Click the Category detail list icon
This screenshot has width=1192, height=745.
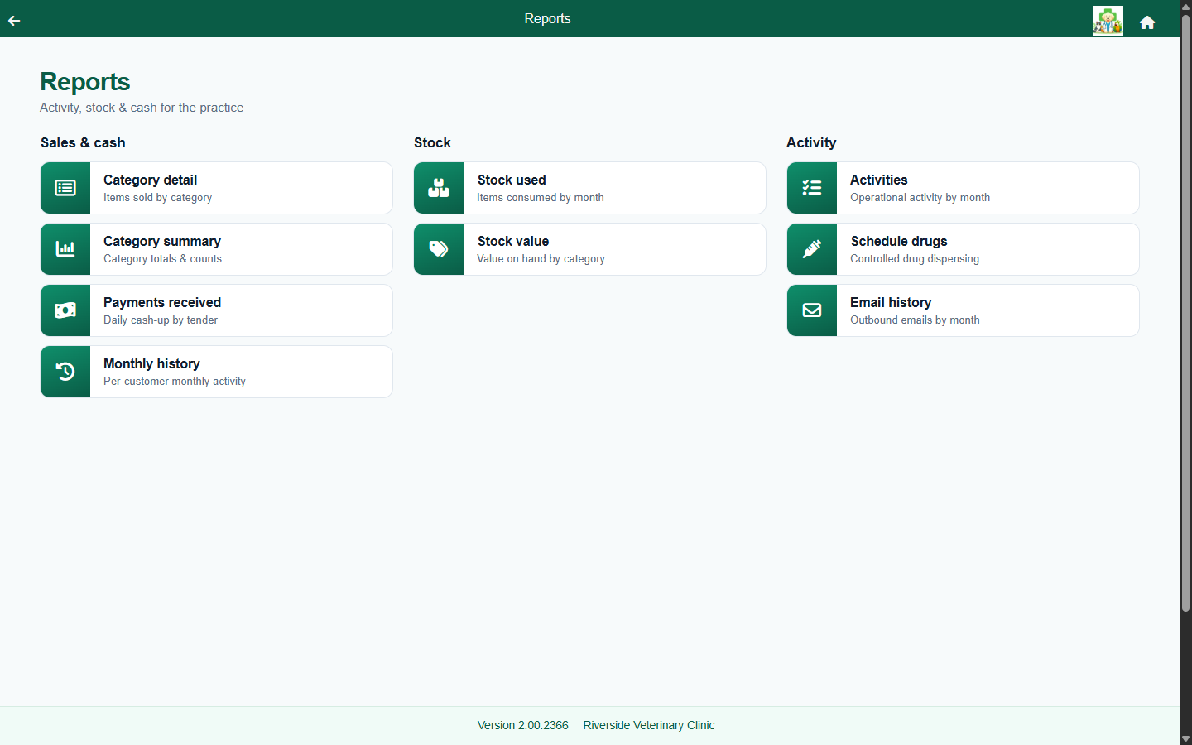pos(65,188)
